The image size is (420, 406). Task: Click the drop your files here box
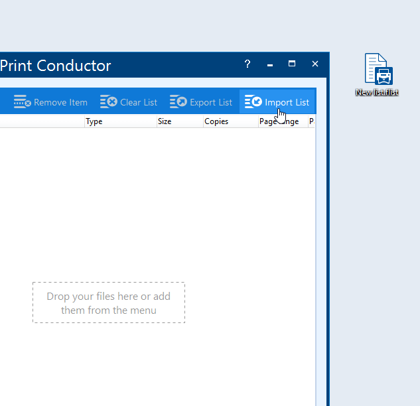click(x=109, y=303)
